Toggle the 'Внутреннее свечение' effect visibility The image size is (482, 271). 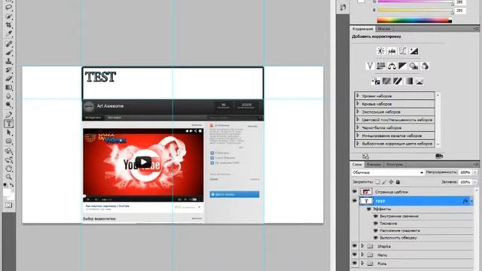(375, 216)
